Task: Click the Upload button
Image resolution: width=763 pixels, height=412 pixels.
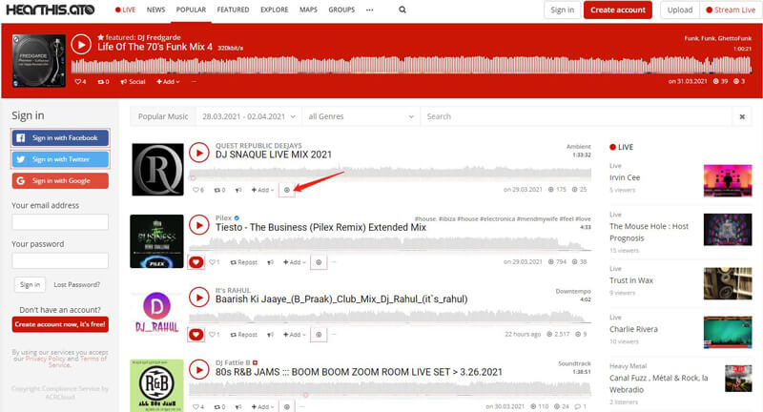Action: pos(680,10)
